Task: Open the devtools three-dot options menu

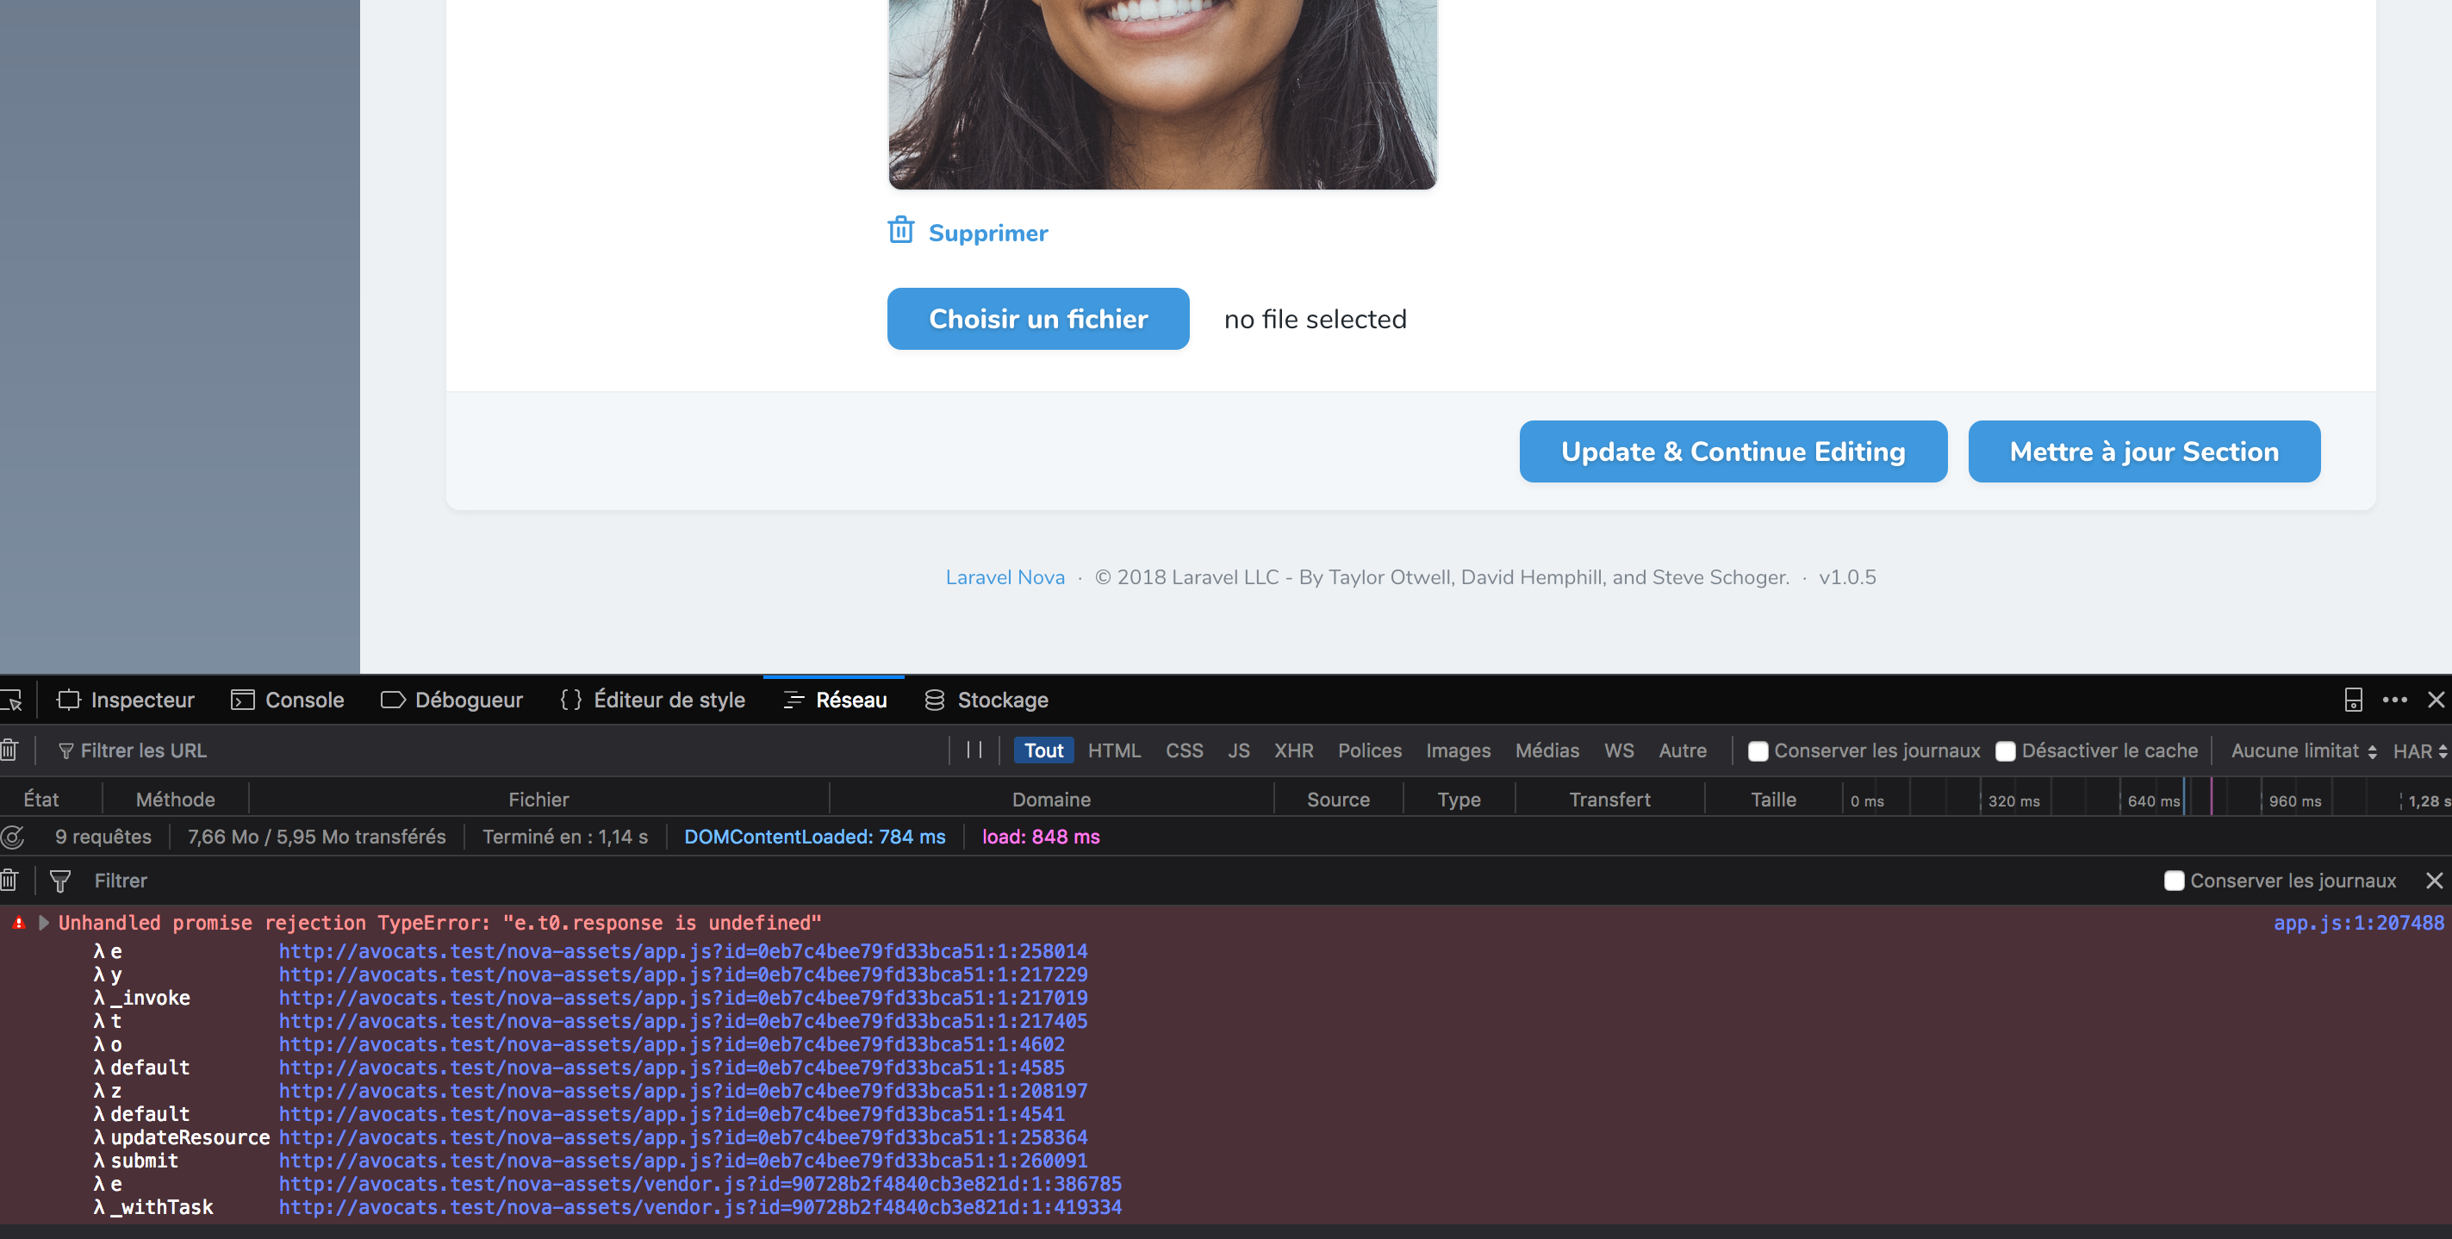Action: tap(2394, 700)
